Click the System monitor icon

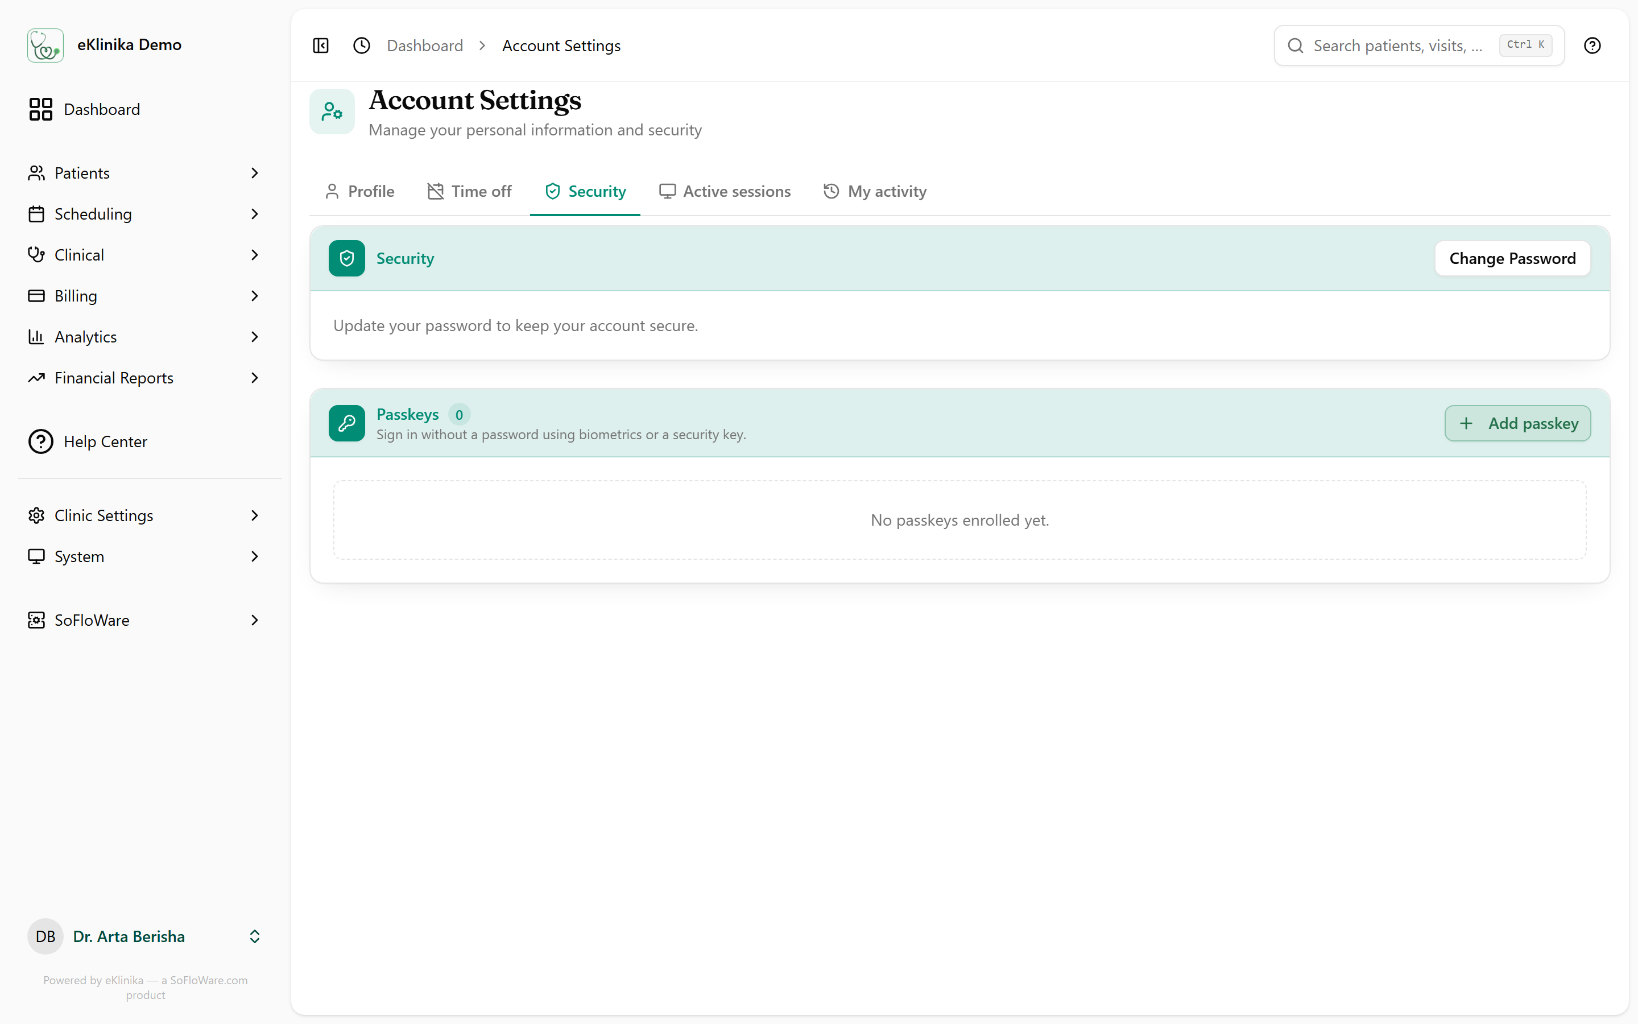pyautogui.click(x=36, y=557)
